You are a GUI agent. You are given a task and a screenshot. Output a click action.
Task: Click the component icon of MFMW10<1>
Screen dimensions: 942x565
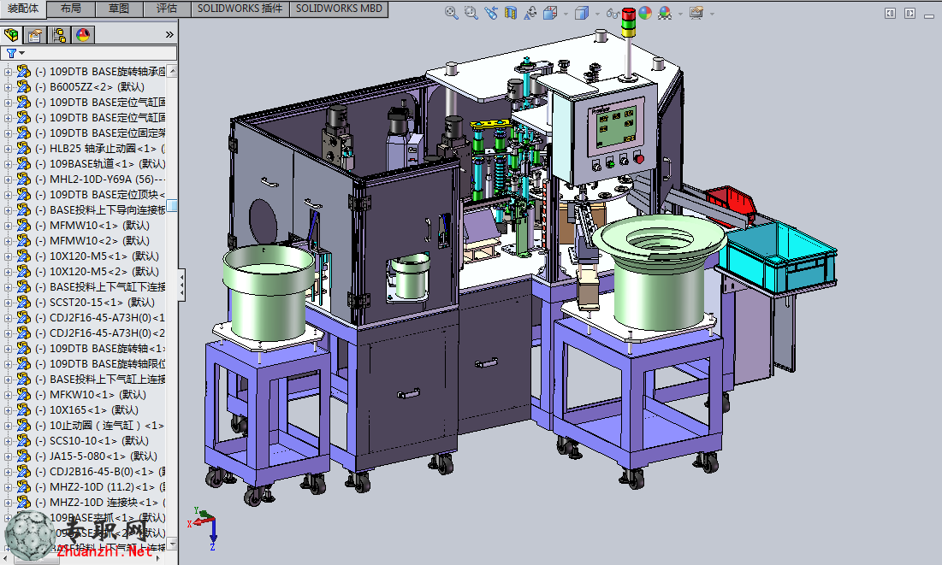coord(23,225)
